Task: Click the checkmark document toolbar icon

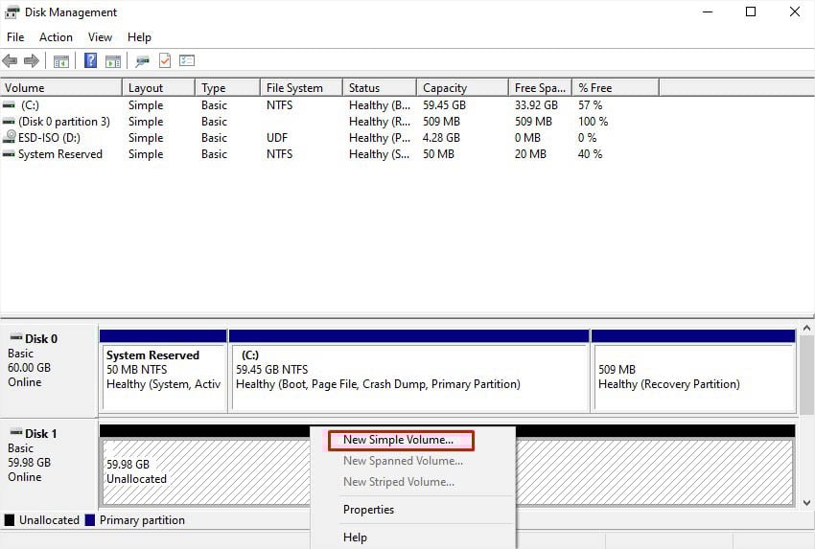Action: (164, 61)
